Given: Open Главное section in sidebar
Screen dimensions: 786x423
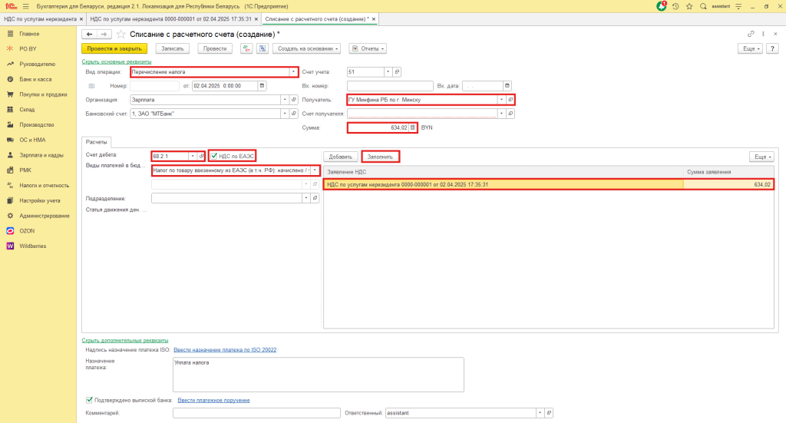Looking at the screenshot, I should 29,34.
